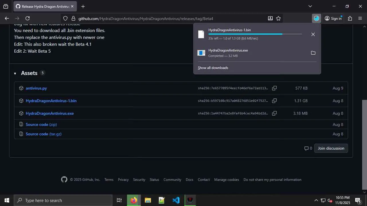Open the Sign in account button
This screenshot has width=367, height=206.
click(x=333, y=18)
